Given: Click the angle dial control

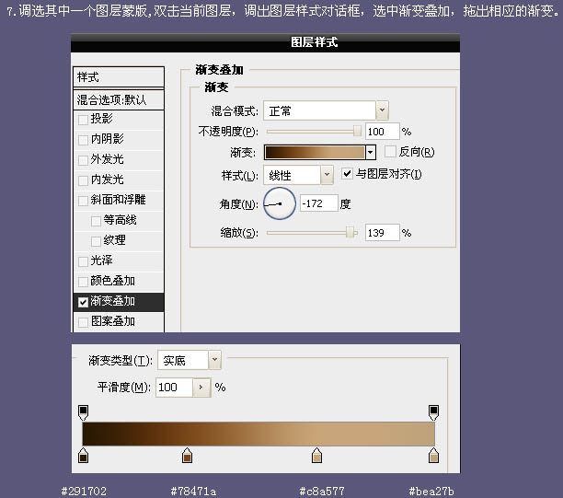Looking at the screenshot, I should tap(280, 203).
